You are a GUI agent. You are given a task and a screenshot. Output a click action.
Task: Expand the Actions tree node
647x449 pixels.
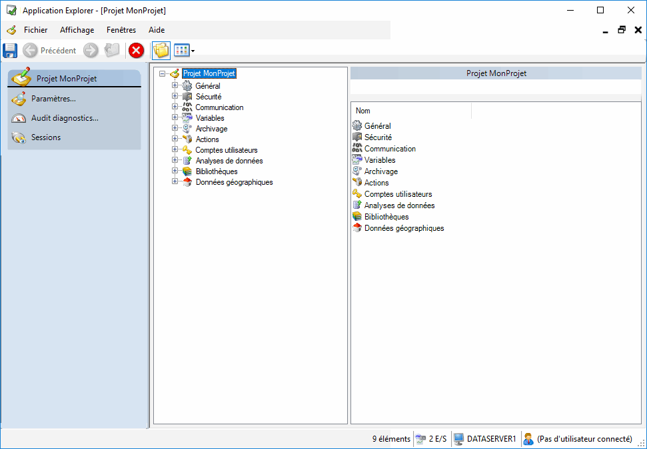175,139
